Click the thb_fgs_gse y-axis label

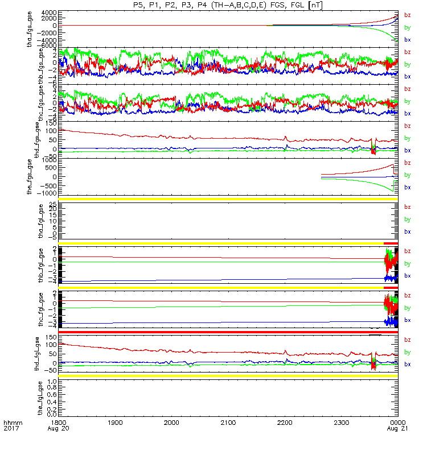point(41,66)
